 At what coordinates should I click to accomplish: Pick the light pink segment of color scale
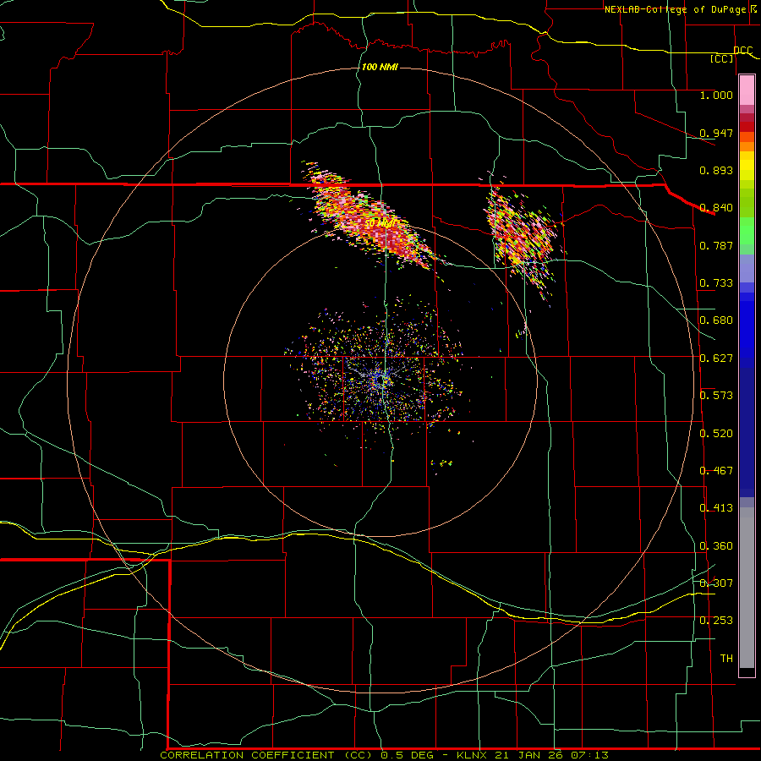747,90
